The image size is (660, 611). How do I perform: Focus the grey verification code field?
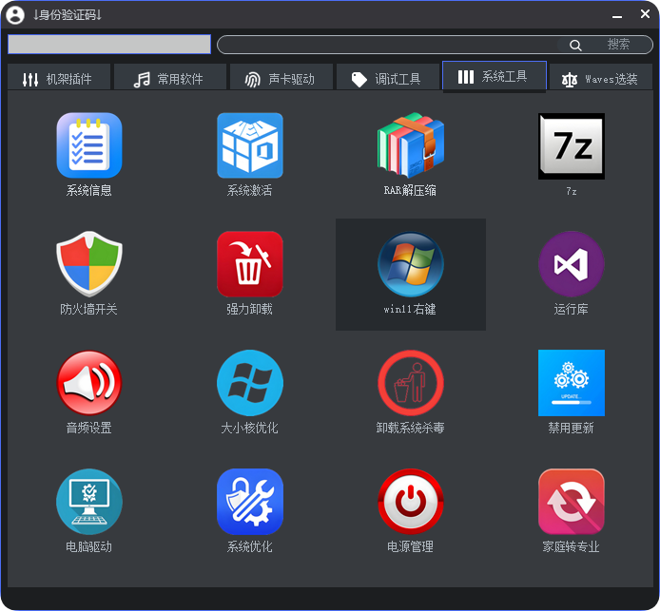[x=109, y=44]
